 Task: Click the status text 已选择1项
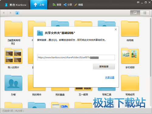(x=8, y=111)
